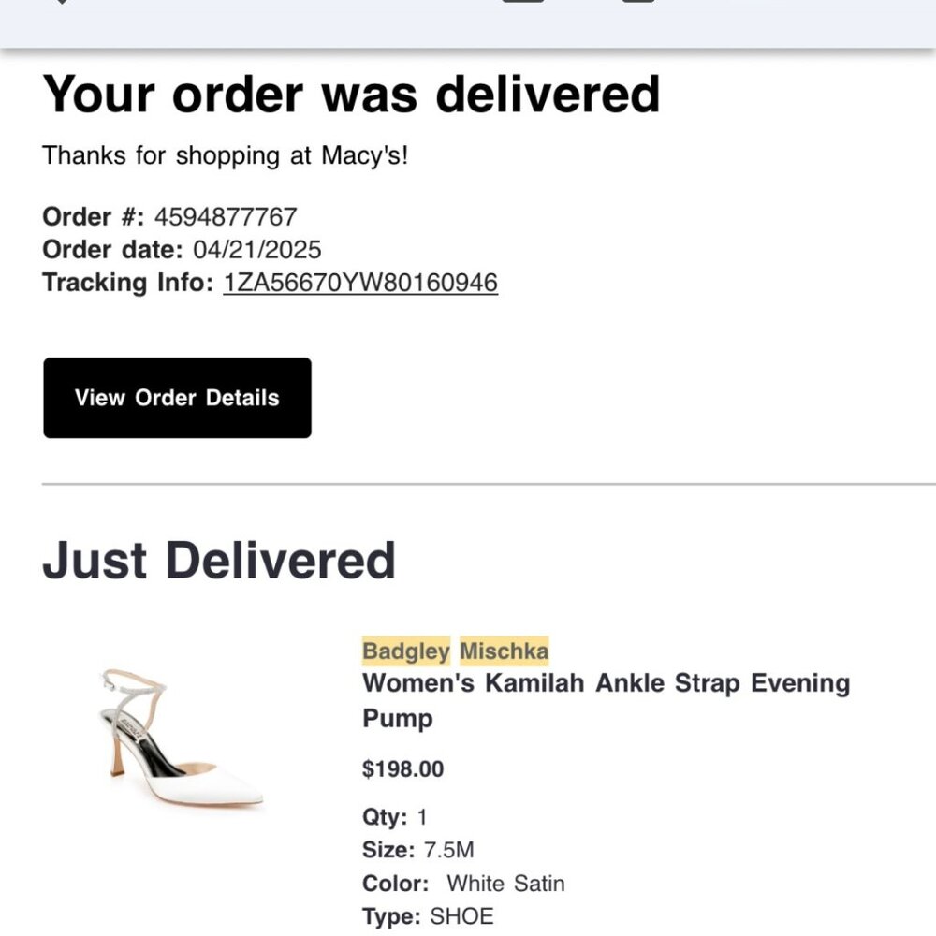Click the divider line above Just Delivered
936x936 pixels.
coord(489,485)
